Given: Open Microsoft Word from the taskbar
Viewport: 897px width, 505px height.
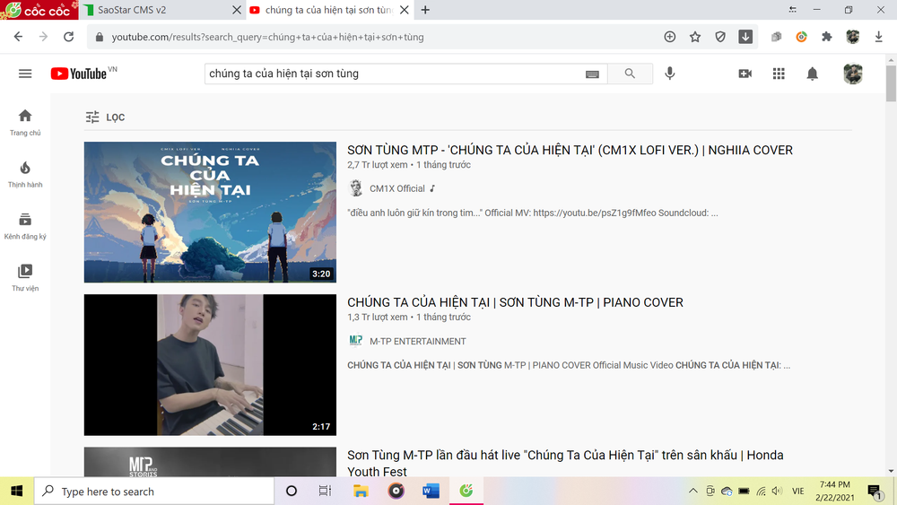Looking at the screenshot, I should coord(431,491).
